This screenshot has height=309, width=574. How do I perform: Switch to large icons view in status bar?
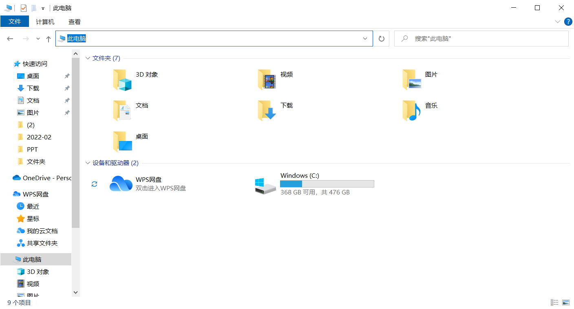pos(565,302)
